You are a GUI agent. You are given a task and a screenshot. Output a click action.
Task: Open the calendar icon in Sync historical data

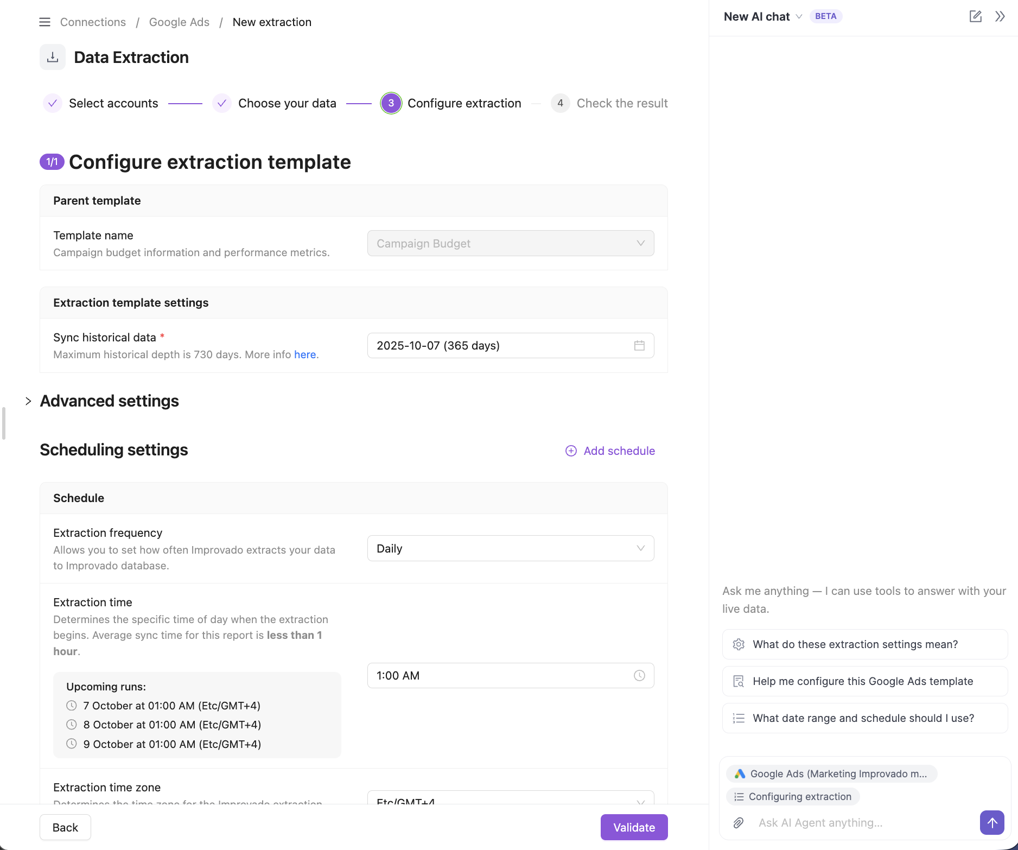(x=639, y=346)
